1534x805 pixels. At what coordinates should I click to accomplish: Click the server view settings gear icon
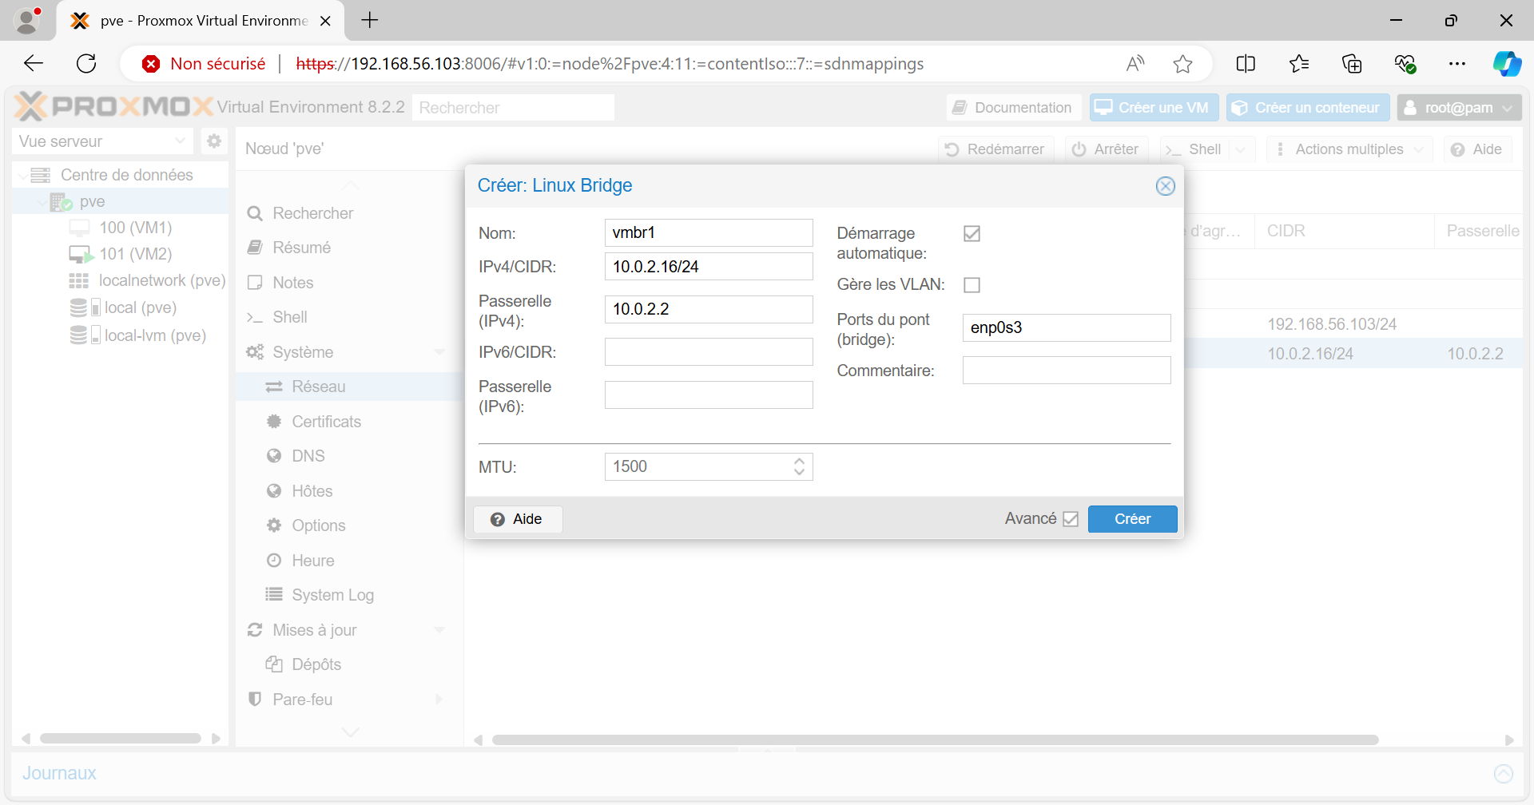tap(214, 141)
